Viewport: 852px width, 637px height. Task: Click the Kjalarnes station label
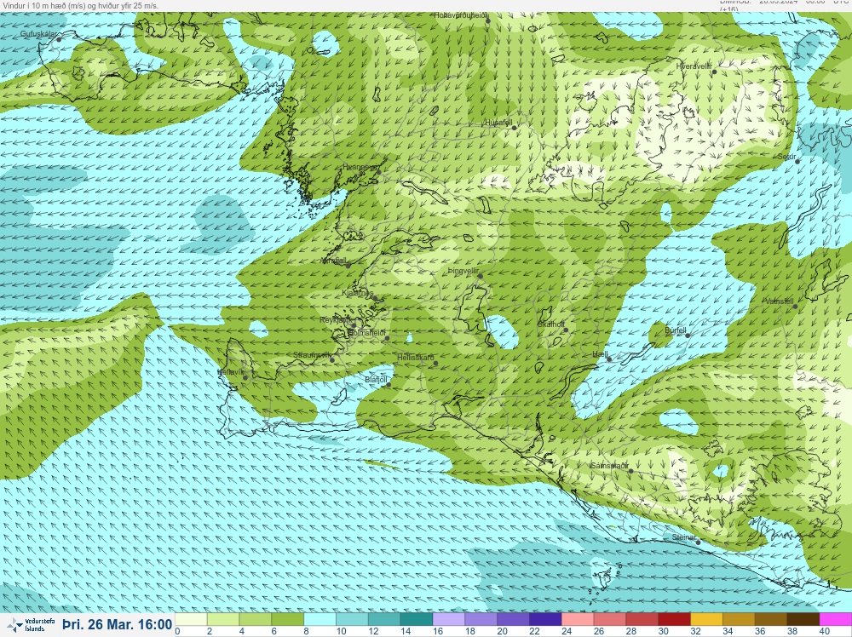358,293
